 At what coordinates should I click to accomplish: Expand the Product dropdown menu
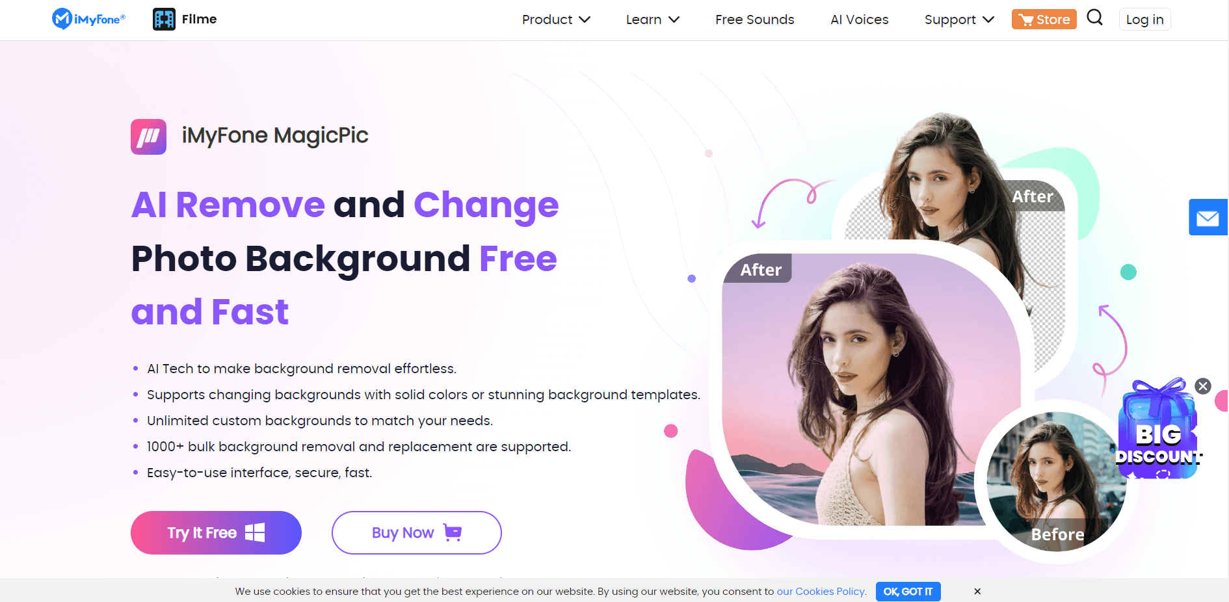pyautogui.click(x=556, y=20)
